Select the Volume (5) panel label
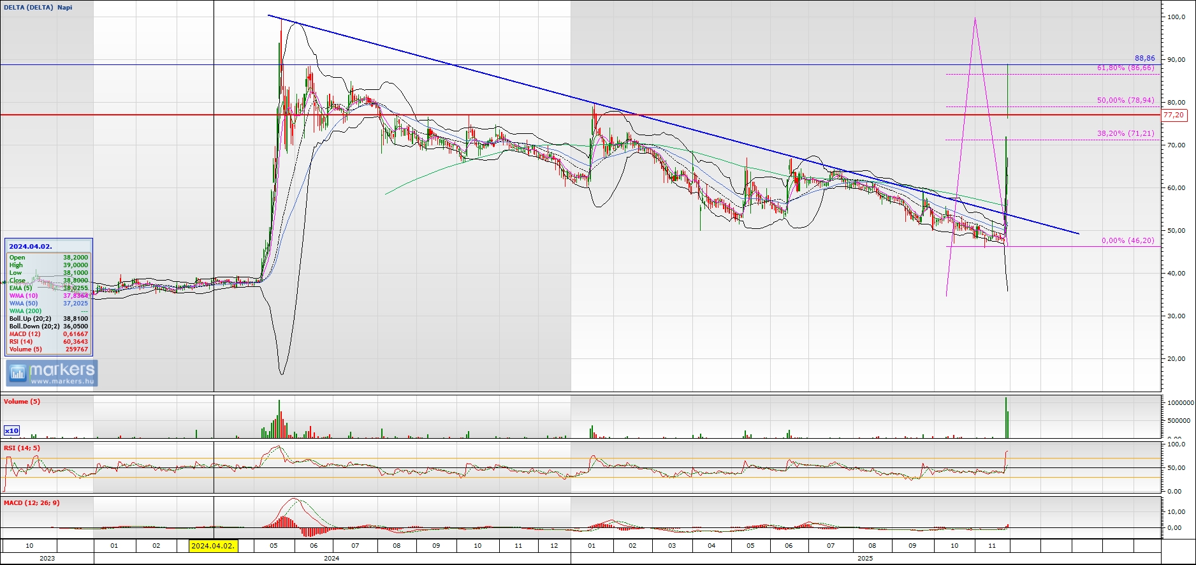This screenshot has width=1196, height=565. [22, 401]
